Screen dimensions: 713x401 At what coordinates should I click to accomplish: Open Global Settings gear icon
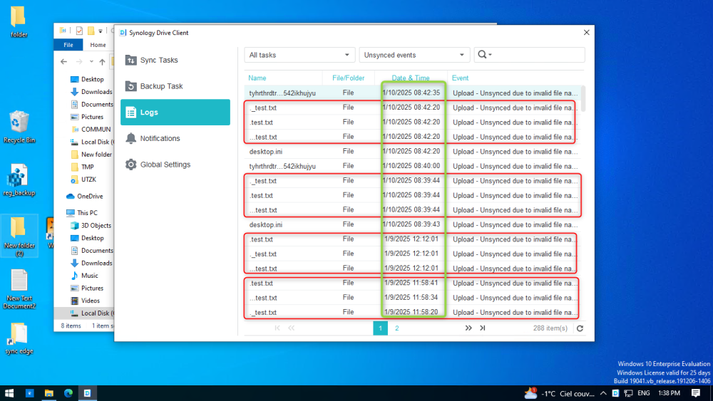click(131, 165)
